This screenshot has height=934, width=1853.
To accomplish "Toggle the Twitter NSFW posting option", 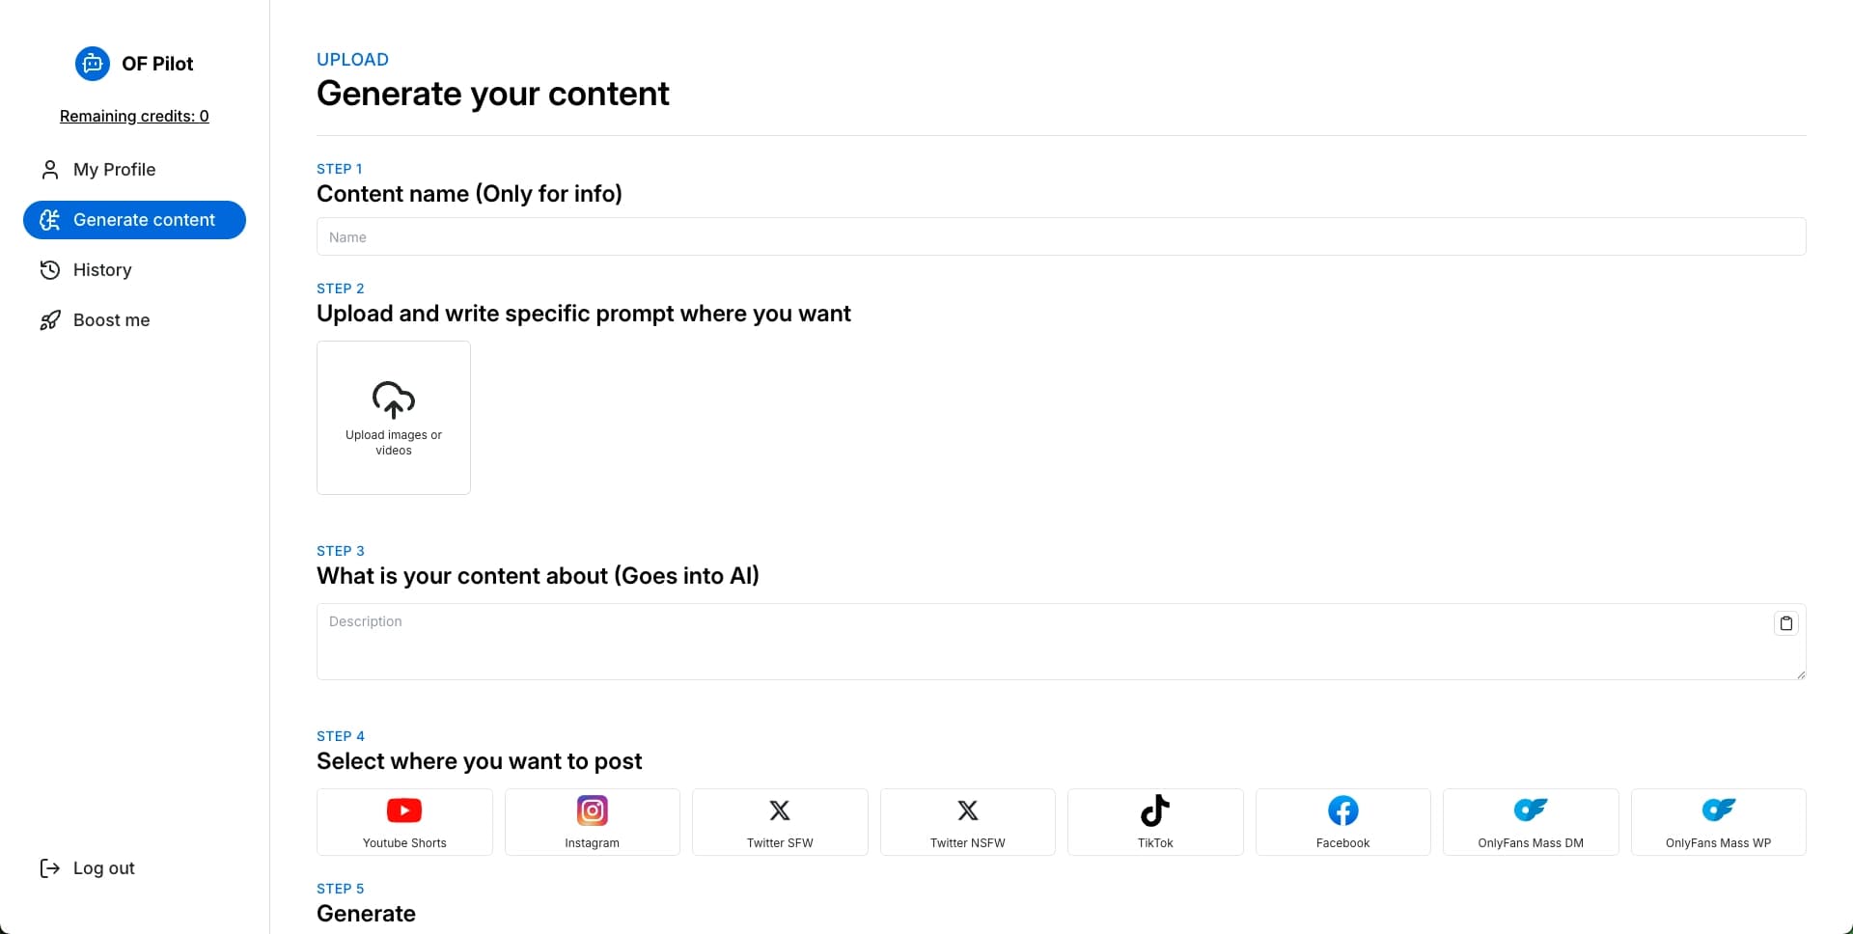I will pos(967,821).
